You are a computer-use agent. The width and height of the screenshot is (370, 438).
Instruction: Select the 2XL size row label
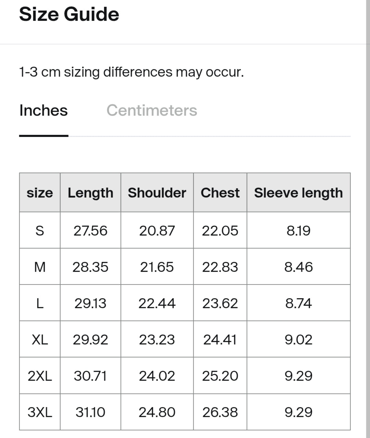coord(40,376)
